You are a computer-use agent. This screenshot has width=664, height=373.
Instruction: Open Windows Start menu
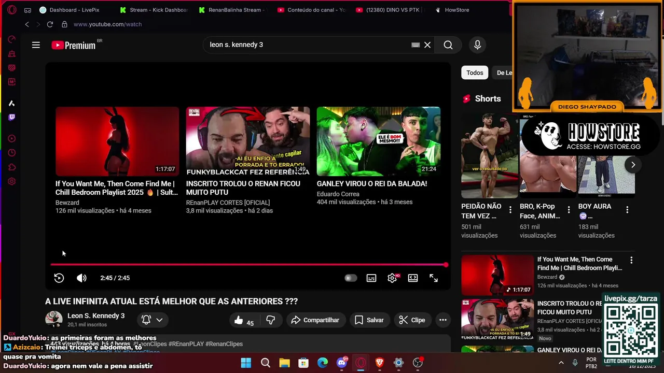(x=246, y=363)
